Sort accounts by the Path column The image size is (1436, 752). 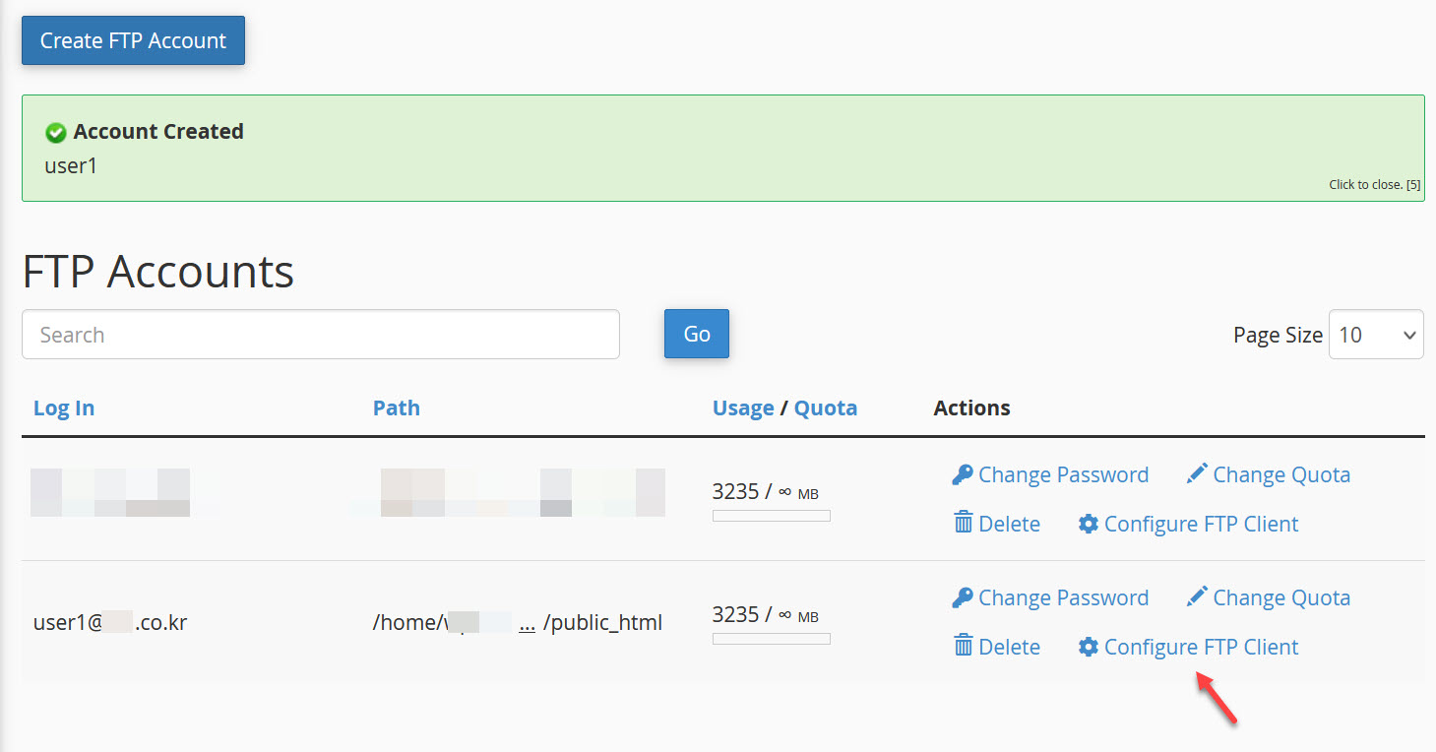click(397, 407)
